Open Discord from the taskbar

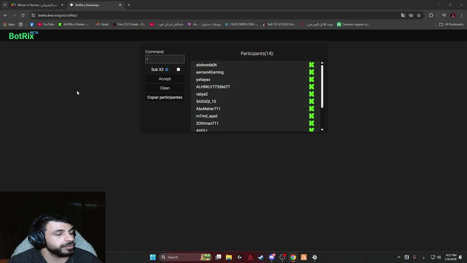pos(272,257)
